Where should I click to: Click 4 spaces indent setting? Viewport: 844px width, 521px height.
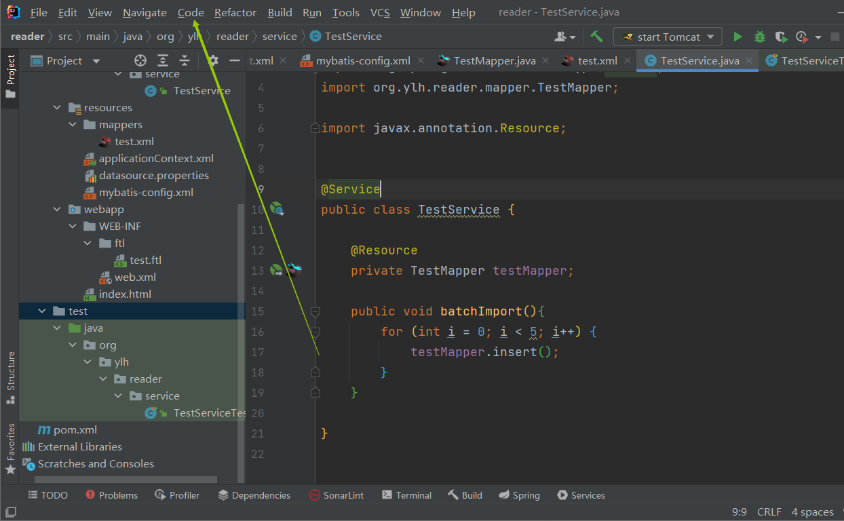[813, 512]
